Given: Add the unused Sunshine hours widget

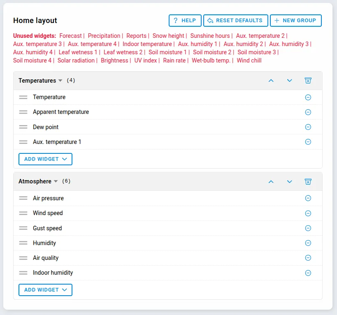Looking at the screenshot, I should [x=210, y=36].
